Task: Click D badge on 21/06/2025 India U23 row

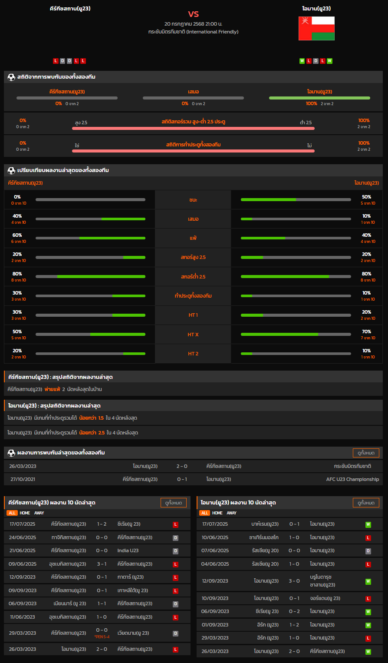Action: pyautogui.click(x=176, y=551)
